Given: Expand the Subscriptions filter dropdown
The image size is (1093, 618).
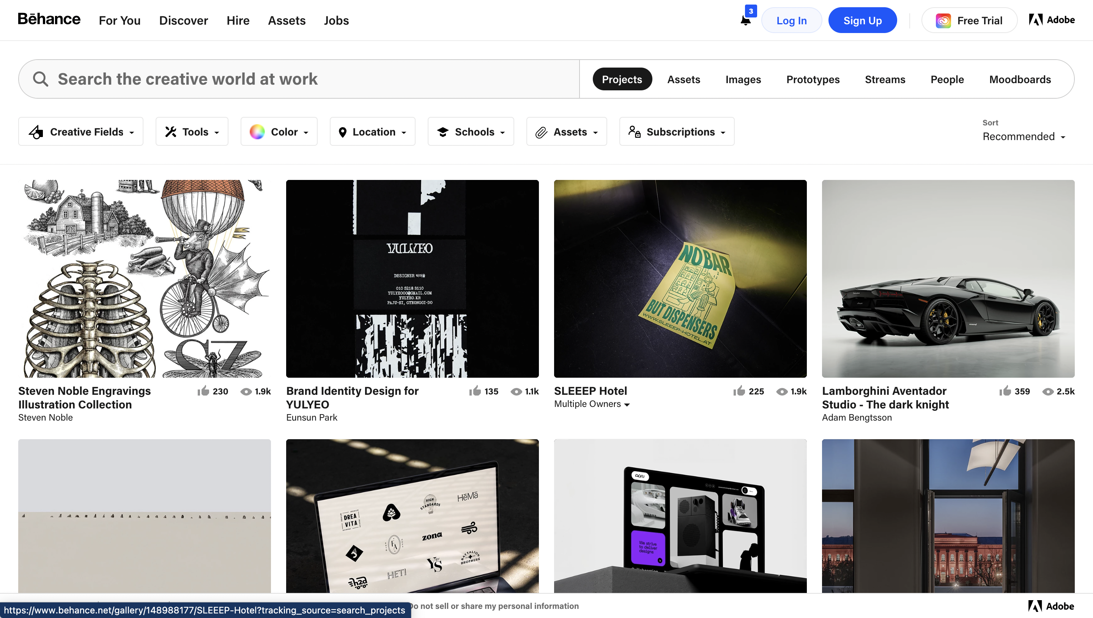Looking at the screenshot, I should pyautogui.click(x=676, y=131).
